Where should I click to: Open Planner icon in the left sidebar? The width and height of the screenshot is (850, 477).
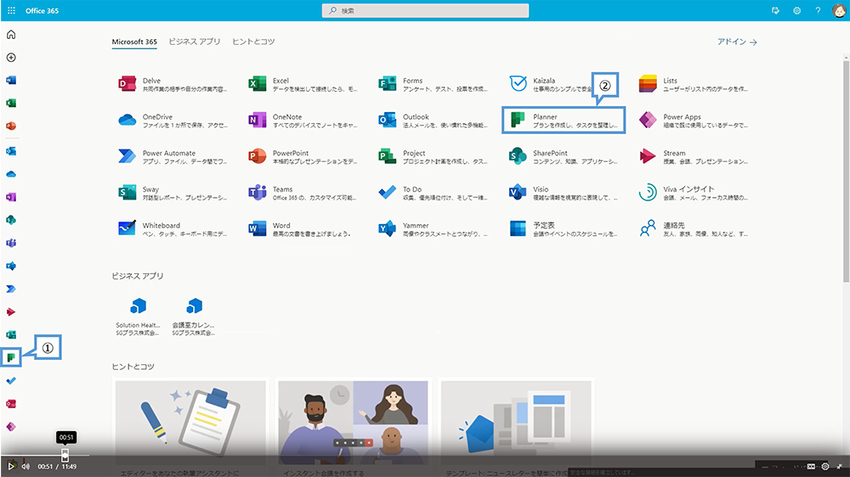[x=11, y=357]
